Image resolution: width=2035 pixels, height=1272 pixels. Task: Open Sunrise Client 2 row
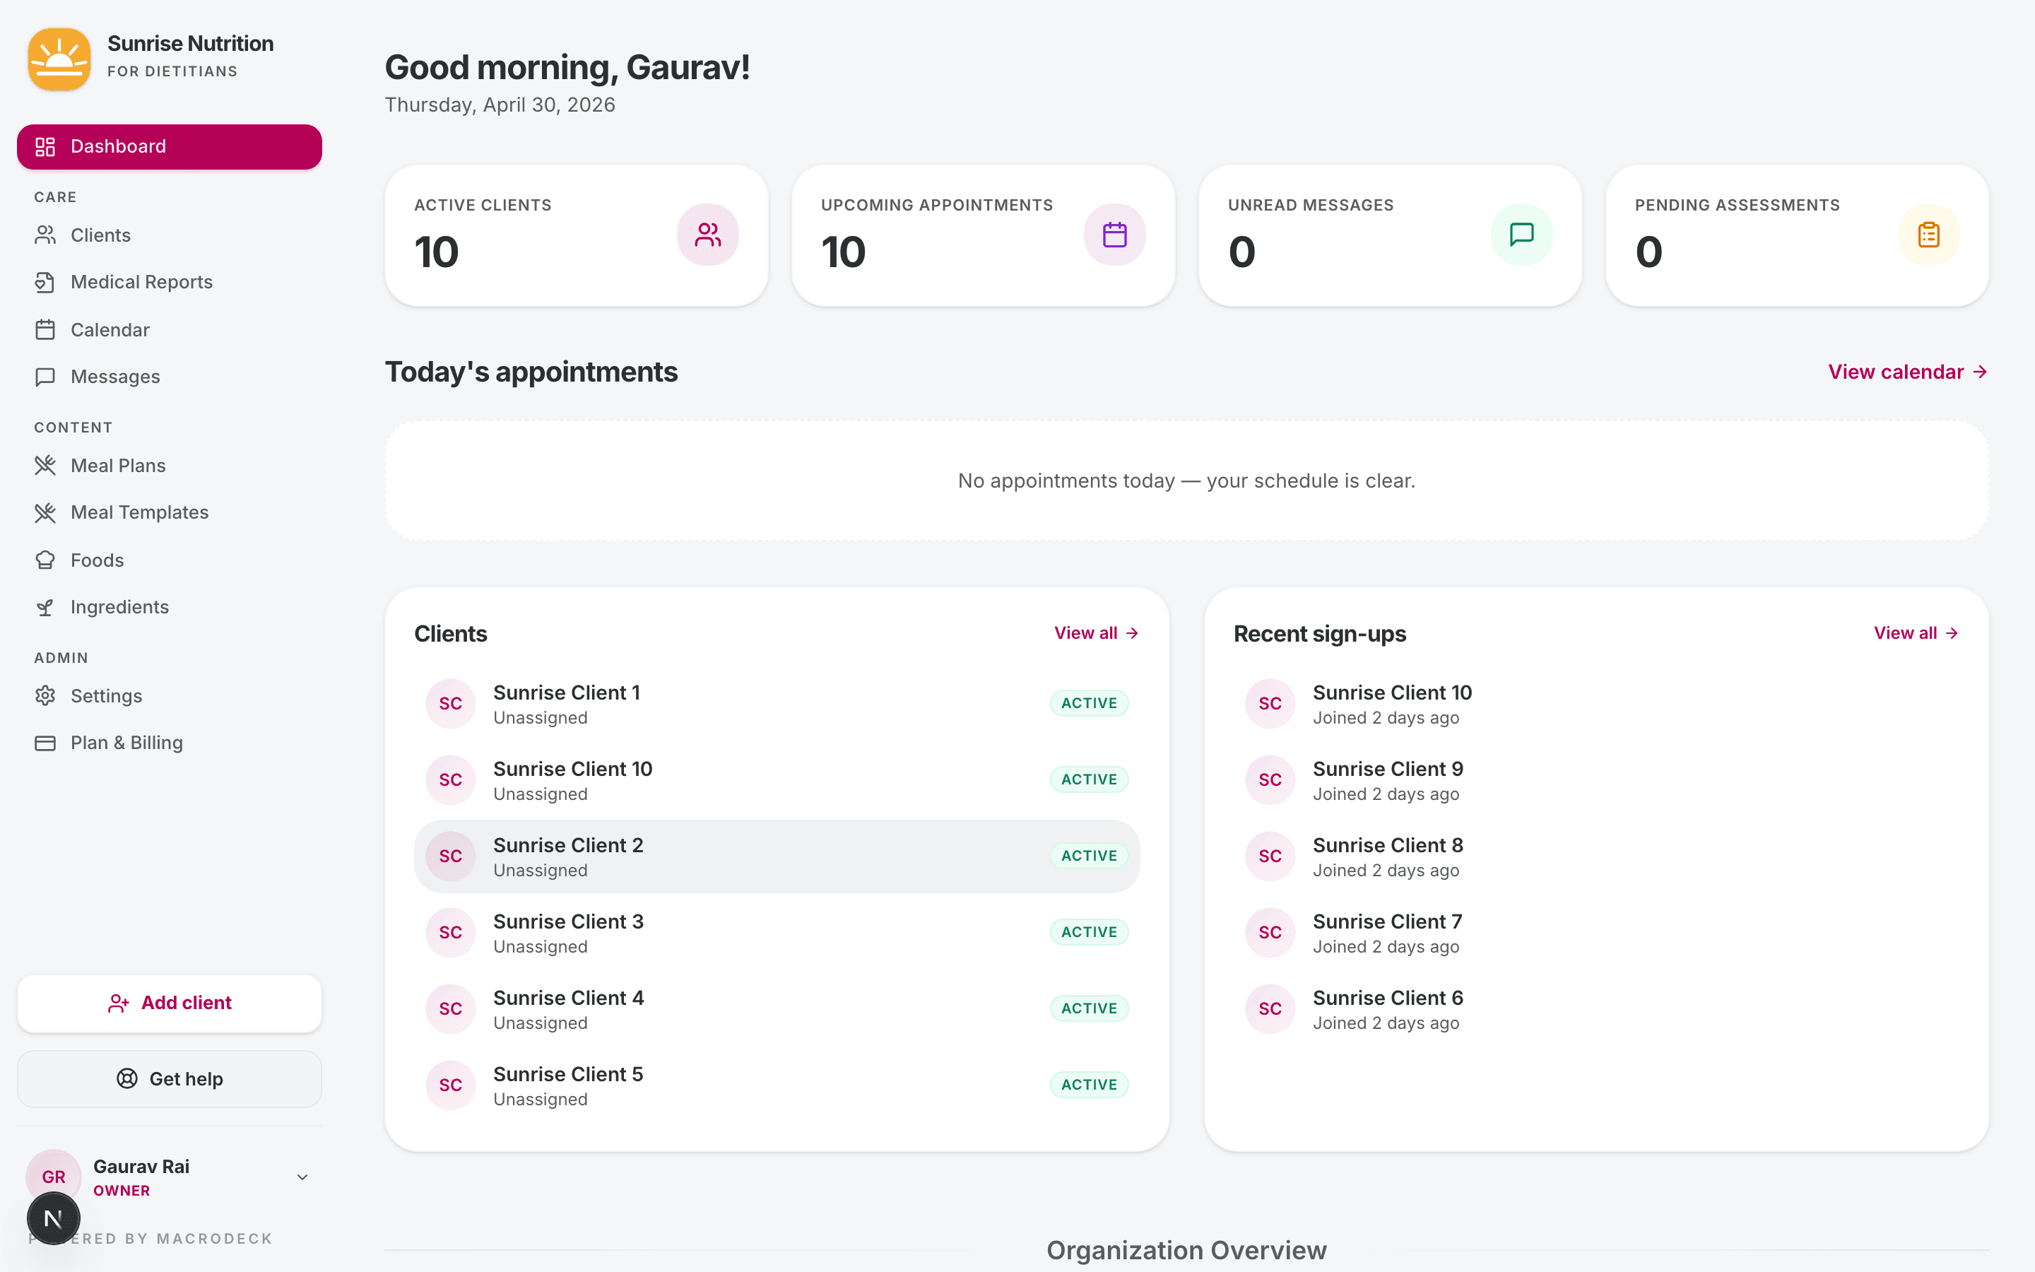775,856
